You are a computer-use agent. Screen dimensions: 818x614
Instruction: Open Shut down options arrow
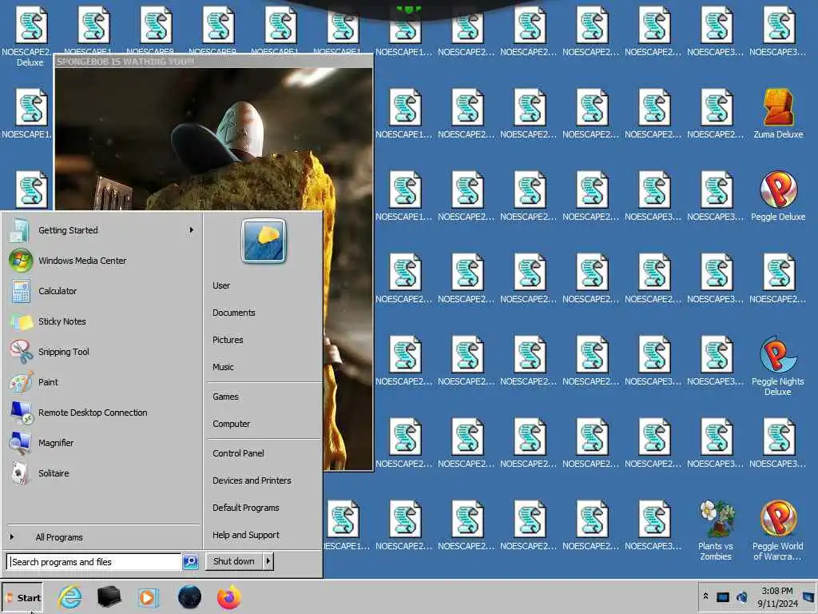click(268, 561)
